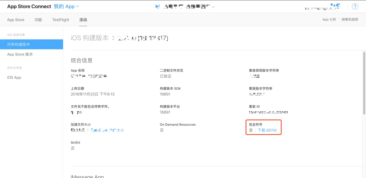The image size is (366, 178).
Task: Click the page vertical scrollbar
Action: pyautogui.click(x=364, y=83)
